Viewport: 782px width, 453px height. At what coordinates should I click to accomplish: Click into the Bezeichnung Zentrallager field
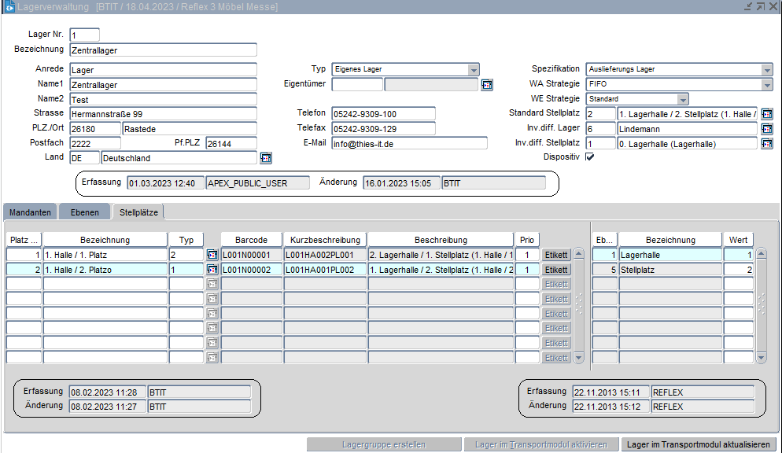[x=163, y=50]
